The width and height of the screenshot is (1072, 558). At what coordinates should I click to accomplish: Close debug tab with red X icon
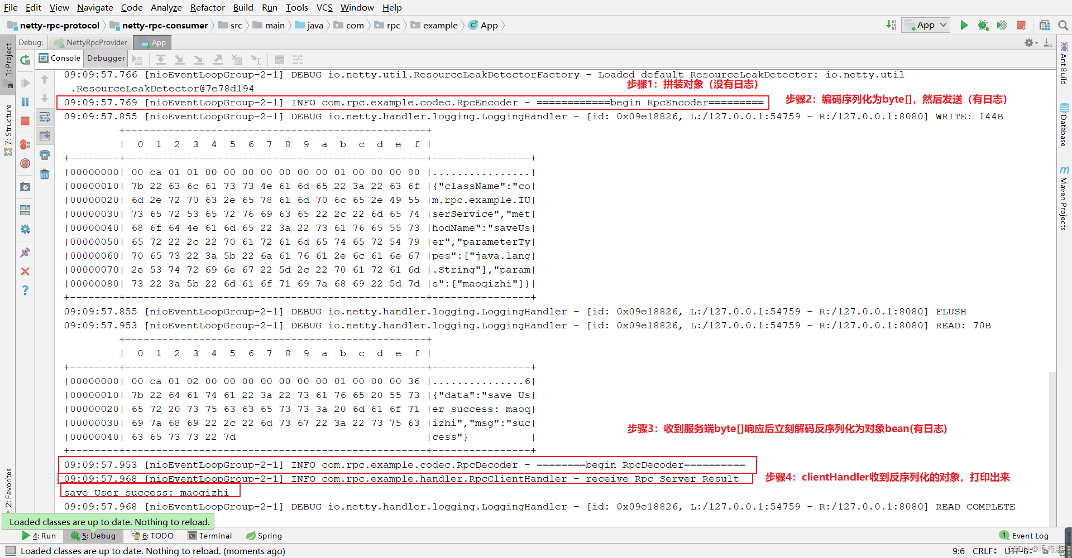[x=25, y=271]
